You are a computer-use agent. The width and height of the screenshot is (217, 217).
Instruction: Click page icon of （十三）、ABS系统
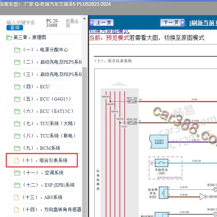17,197
